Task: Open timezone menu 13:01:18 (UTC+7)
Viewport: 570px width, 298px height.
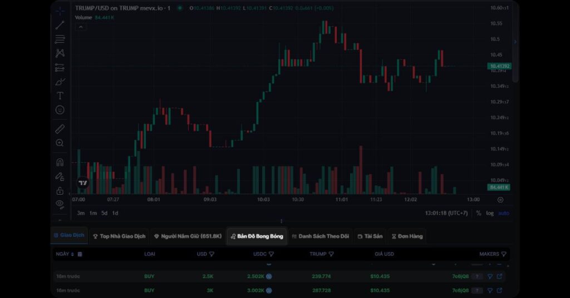Action: pos(446,213)
